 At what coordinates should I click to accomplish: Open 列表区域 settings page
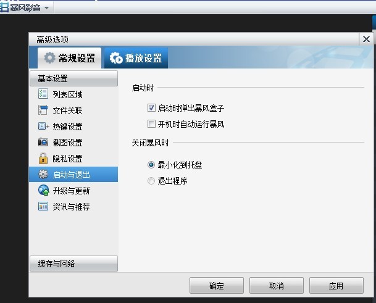click(x=73, y=94)
